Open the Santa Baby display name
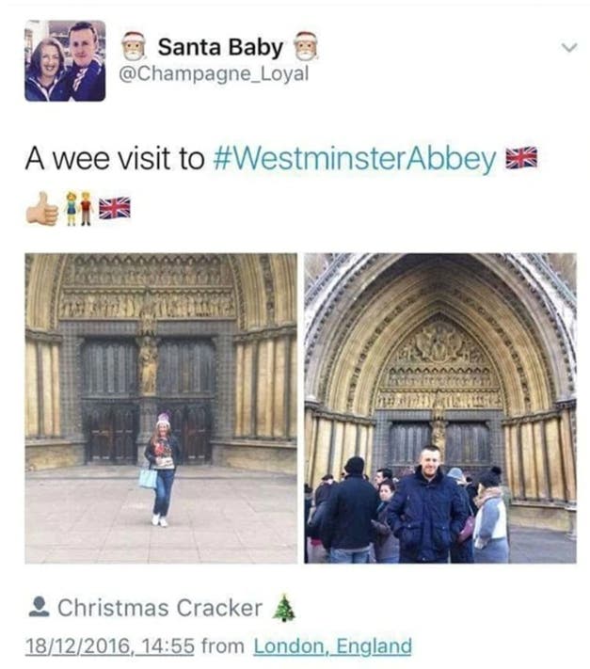The height and width of the screenshot is (669, 590). pos(220,47)
